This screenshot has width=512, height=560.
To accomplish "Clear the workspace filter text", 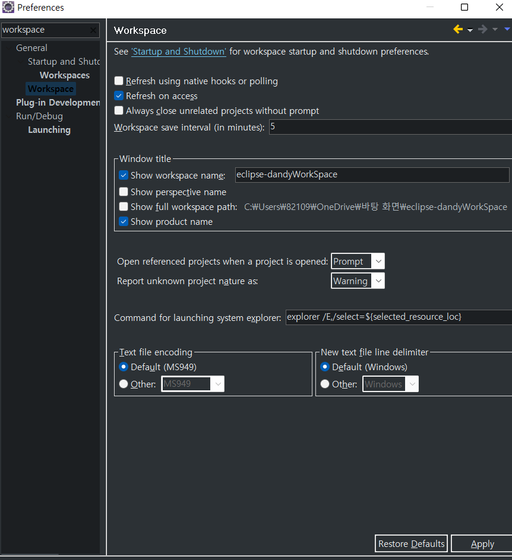I will click(93, 30).
